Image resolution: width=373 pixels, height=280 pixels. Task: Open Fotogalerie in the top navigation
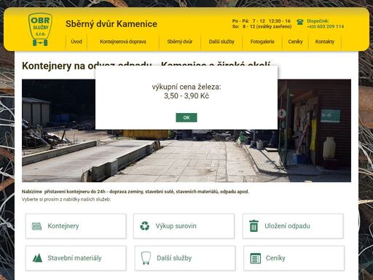click(262, 42)
